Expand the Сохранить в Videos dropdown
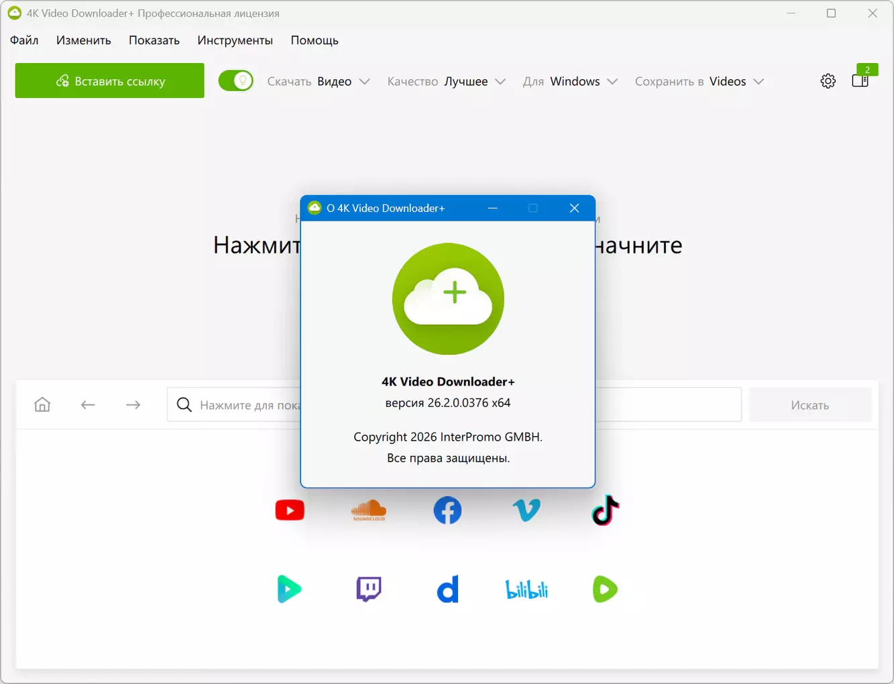This screenshot has width=894, height=684. point(700,81)
